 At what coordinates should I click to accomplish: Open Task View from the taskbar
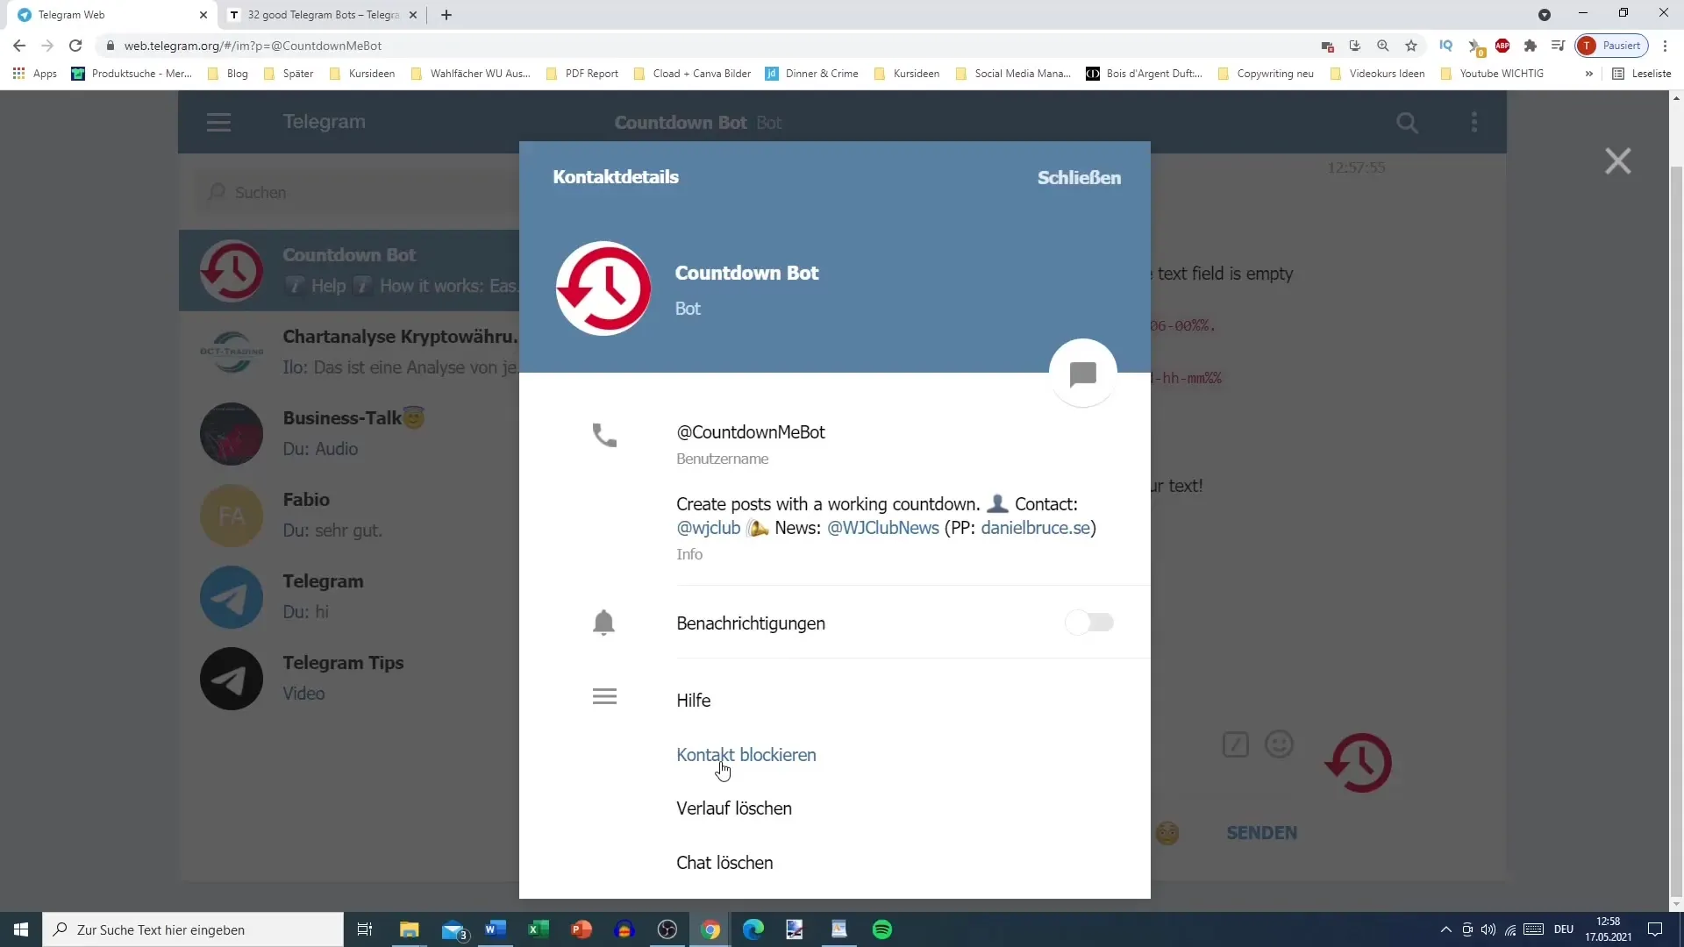pos(365,929)
